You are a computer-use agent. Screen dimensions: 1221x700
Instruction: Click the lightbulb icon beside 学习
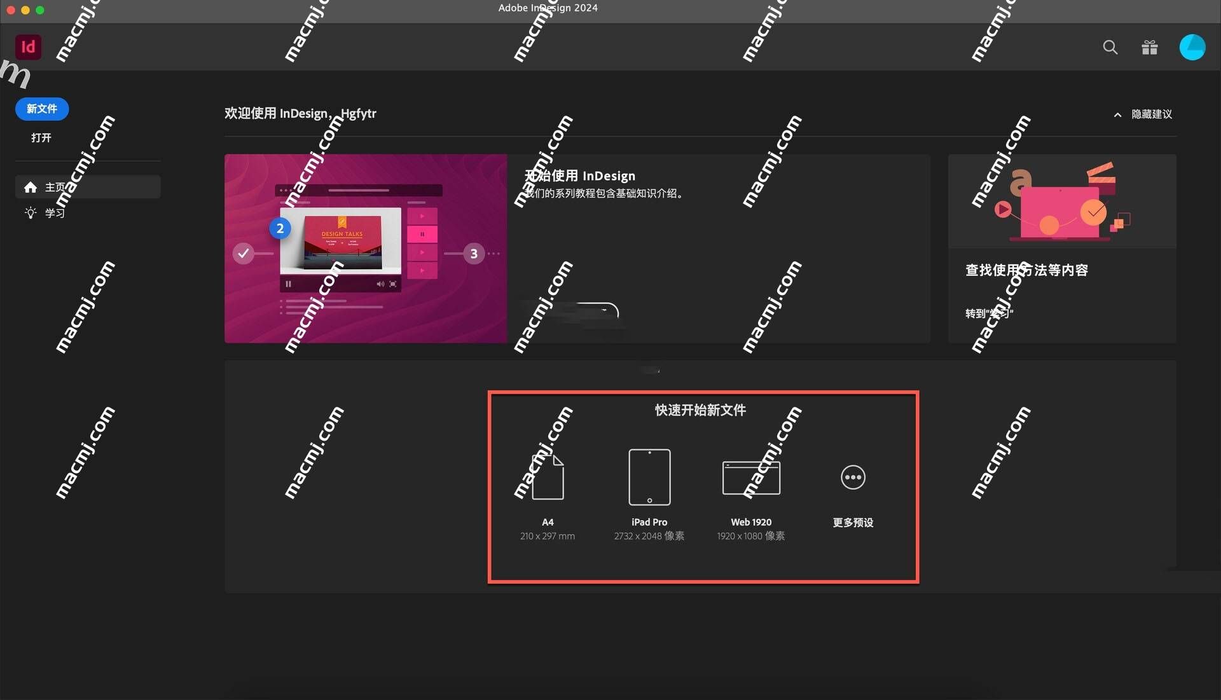[x=31, y=212]
